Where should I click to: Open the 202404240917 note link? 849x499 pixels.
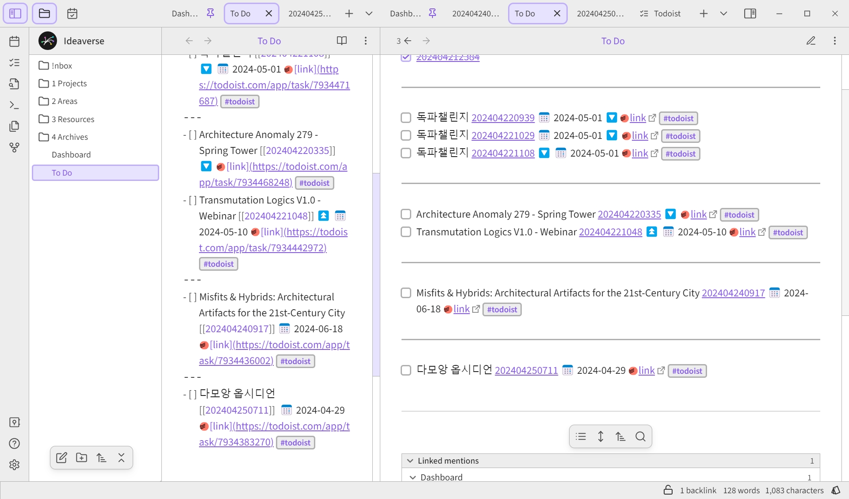733,293
